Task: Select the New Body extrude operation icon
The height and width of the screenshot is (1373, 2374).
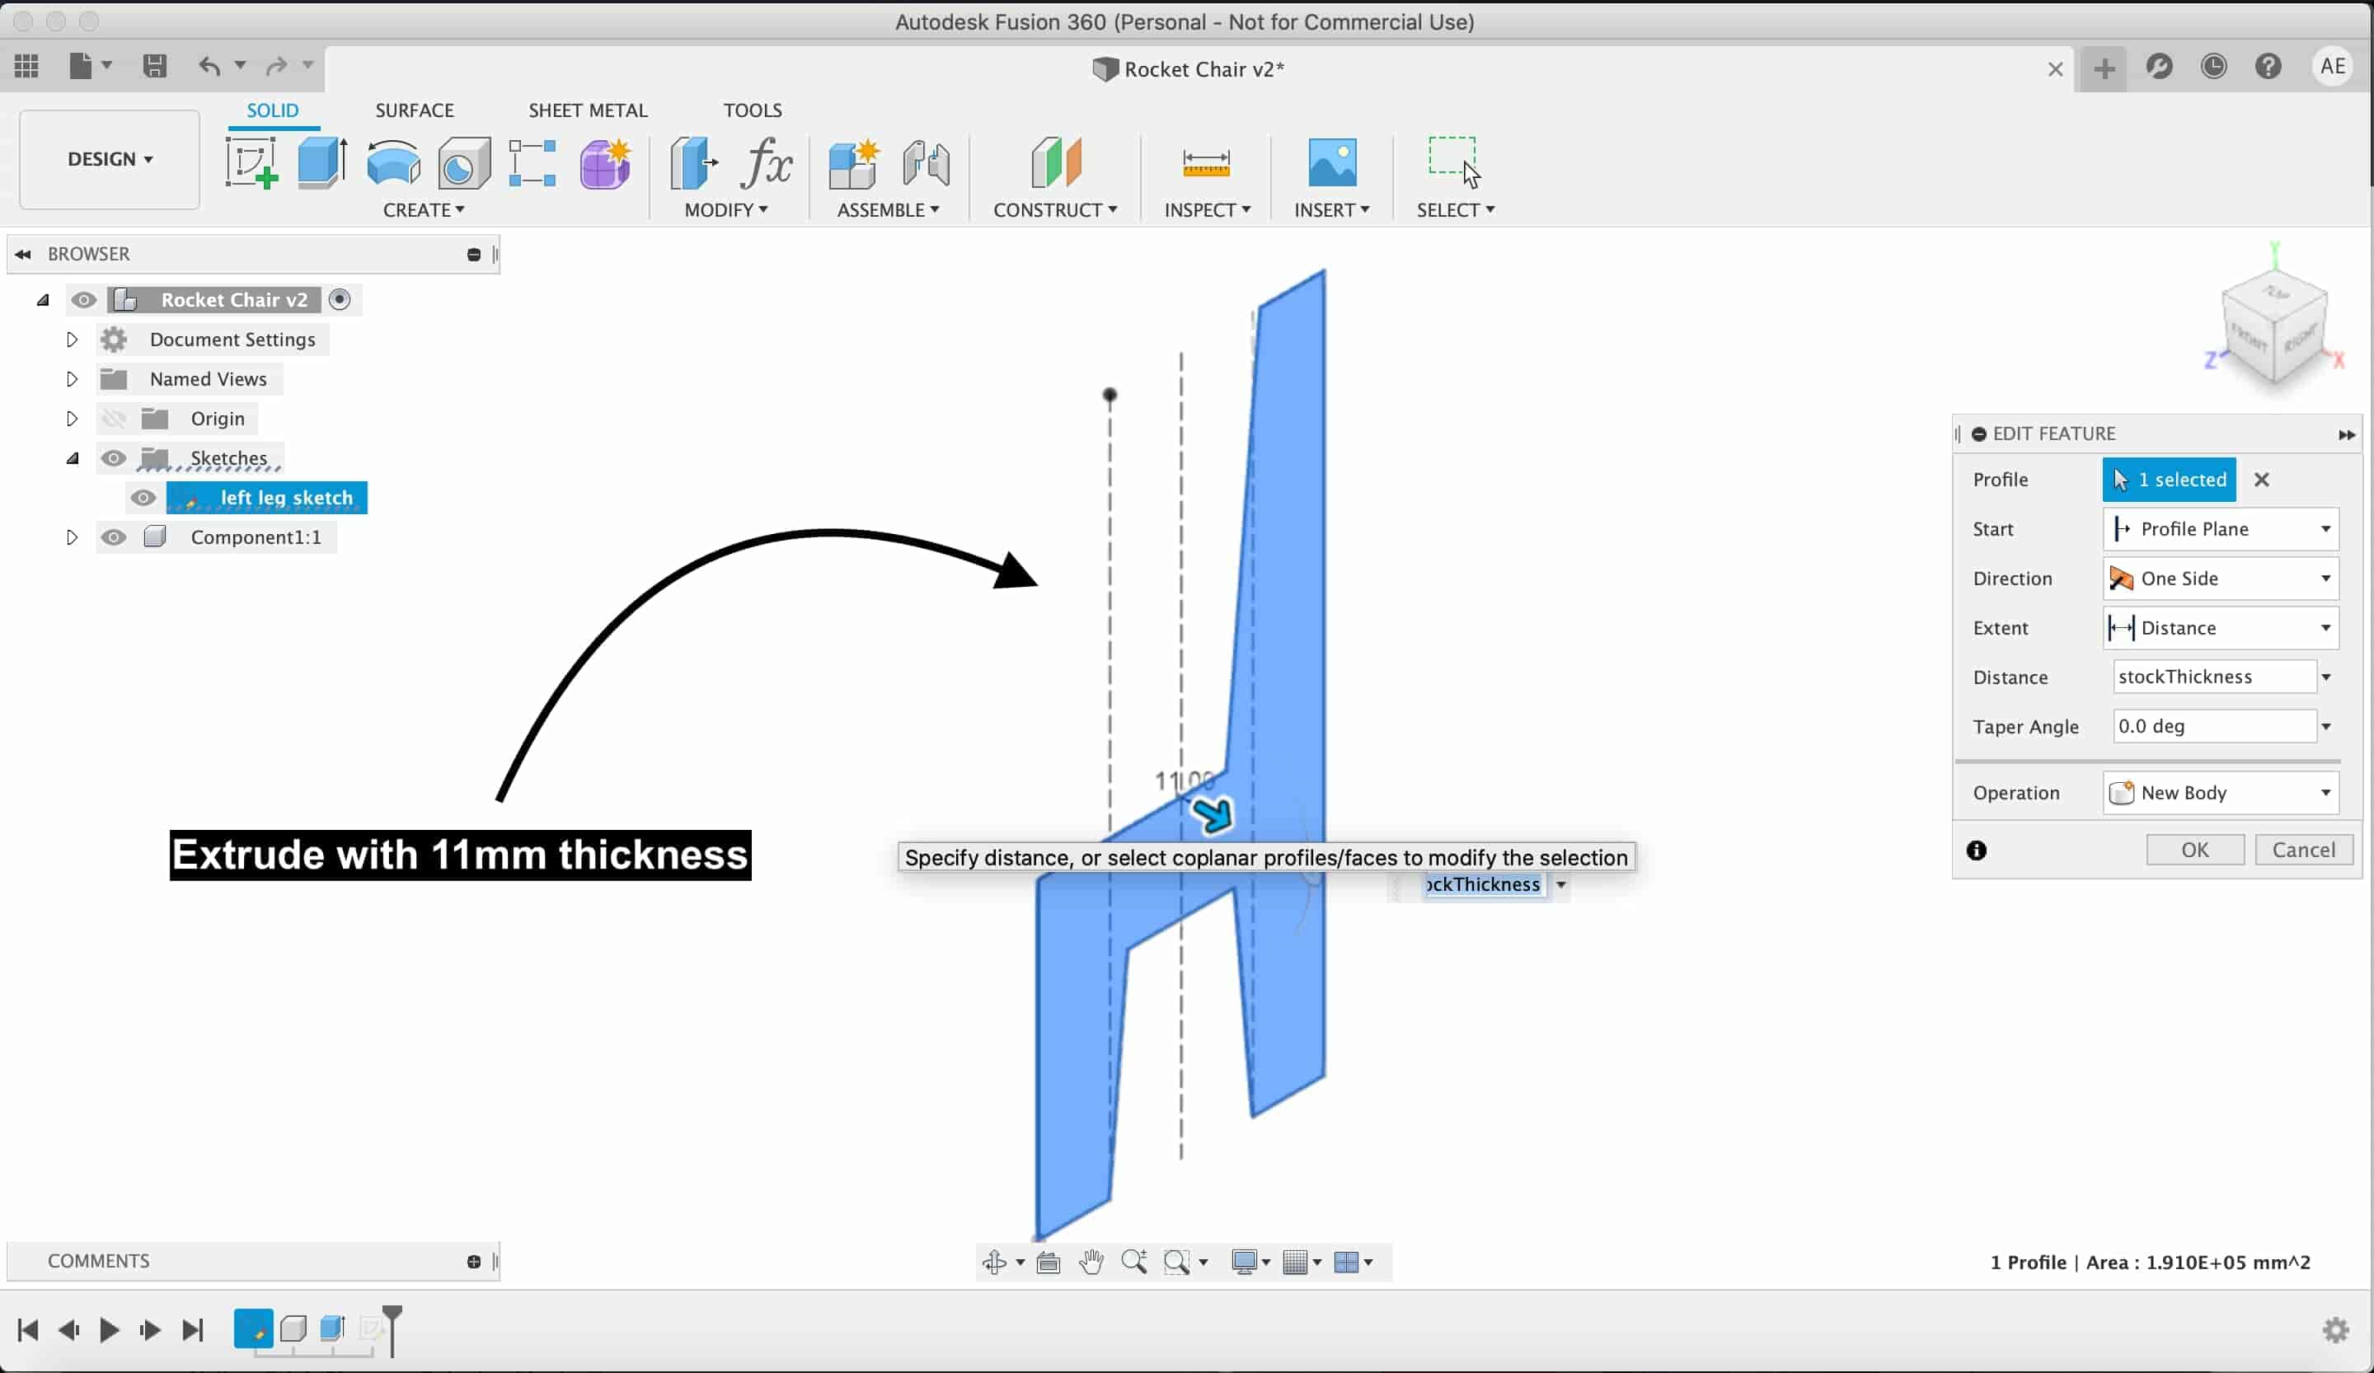Action: (2121, 791)
